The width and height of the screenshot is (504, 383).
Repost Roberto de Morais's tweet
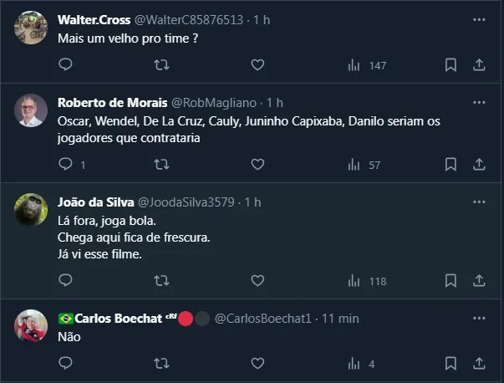tap(162, 165)
